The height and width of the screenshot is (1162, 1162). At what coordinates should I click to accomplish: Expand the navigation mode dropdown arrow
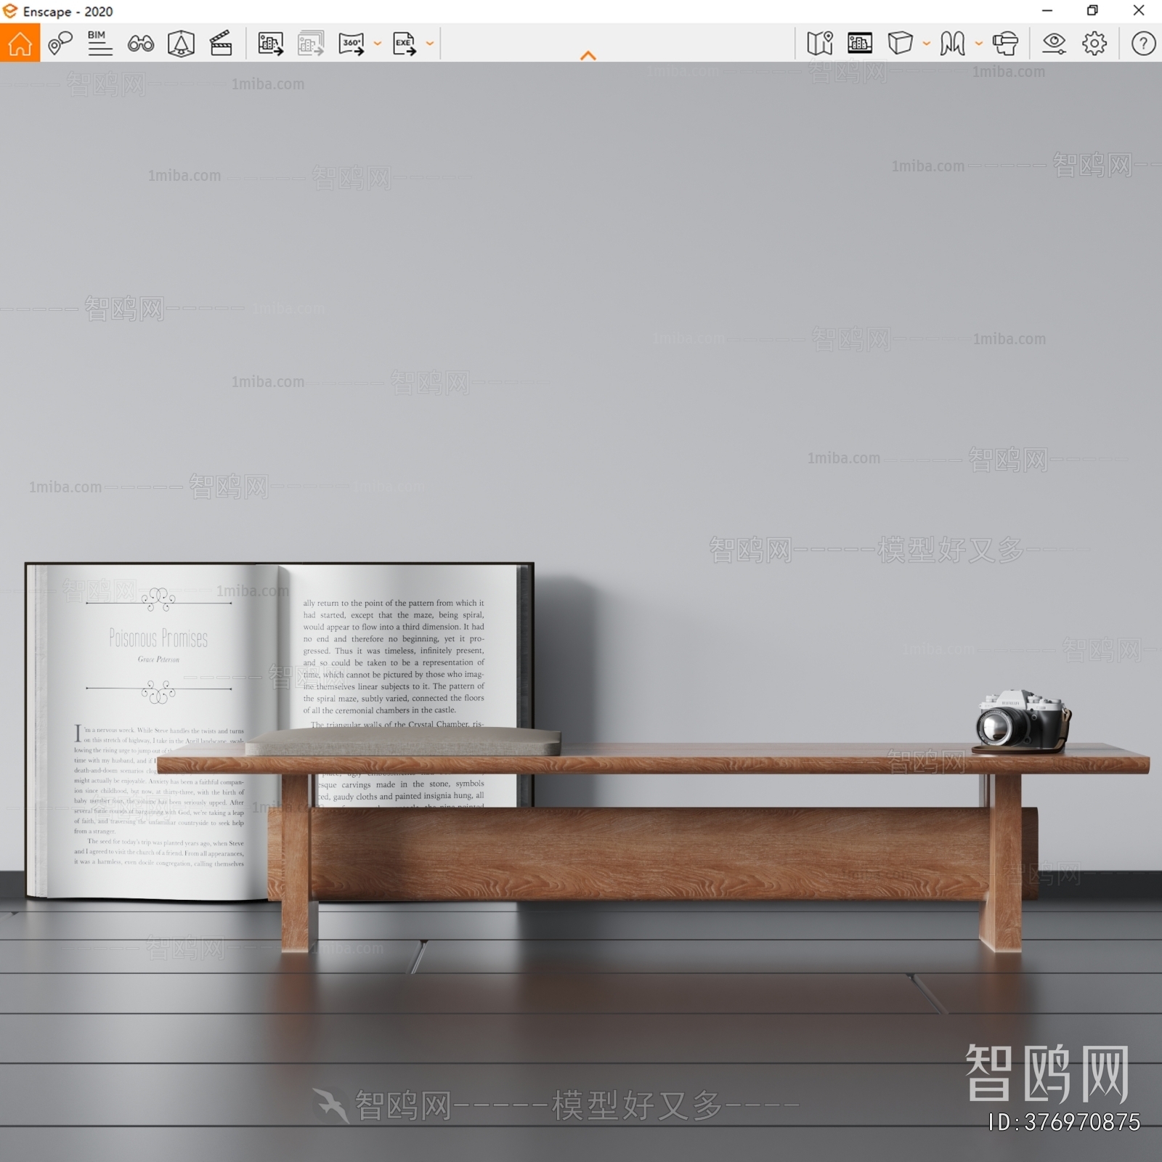(979, 44)
